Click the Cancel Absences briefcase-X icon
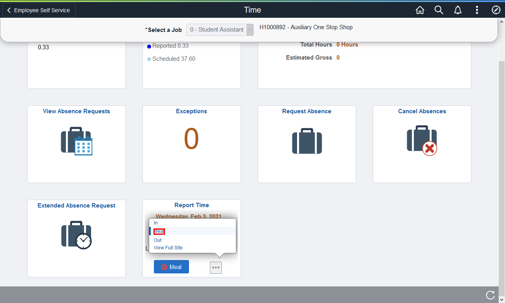Screen dimensions: 505x303 (x=422, y=140)
